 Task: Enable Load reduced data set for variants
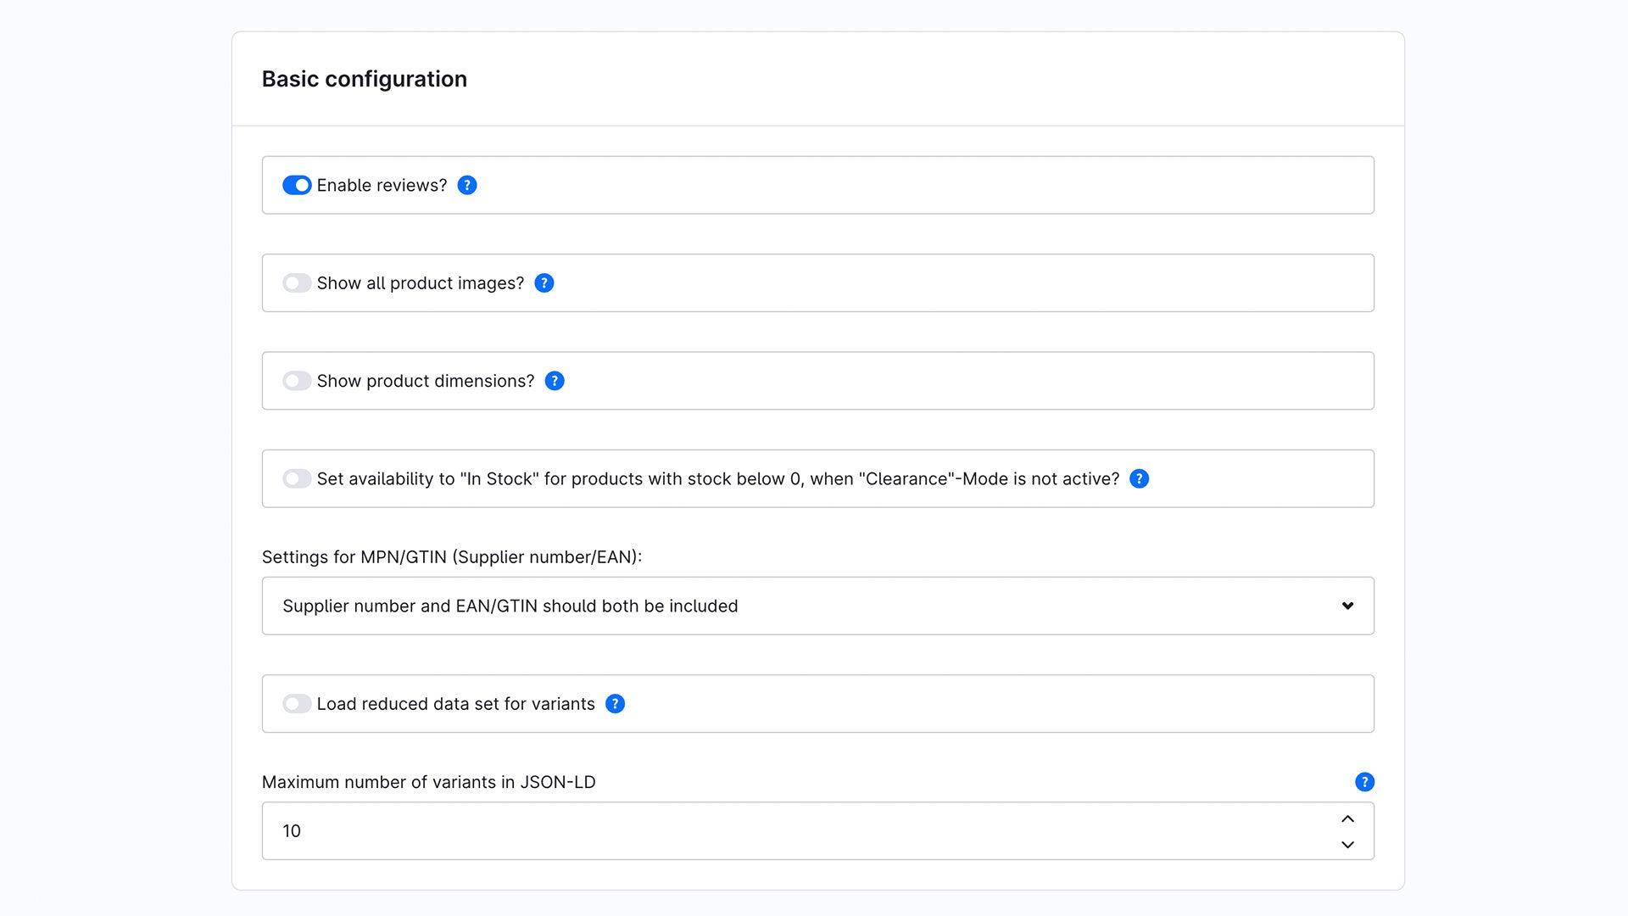pos(297,704)
